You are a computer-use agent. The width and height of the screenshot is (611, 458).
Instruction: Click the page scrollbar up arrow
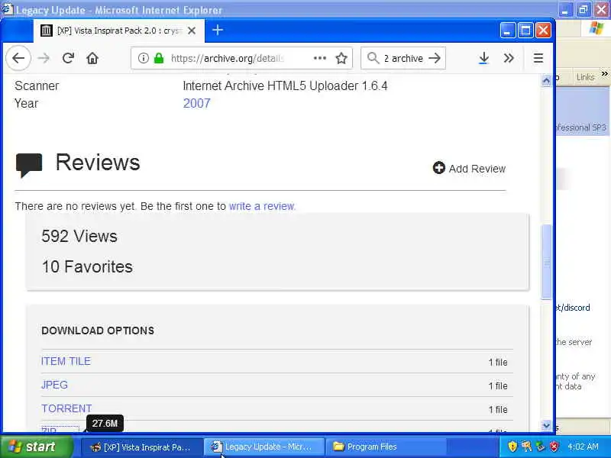[x=546, y=80]
